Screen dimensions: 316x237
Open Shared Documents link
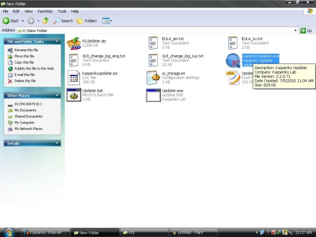click(x=28, y=116)
